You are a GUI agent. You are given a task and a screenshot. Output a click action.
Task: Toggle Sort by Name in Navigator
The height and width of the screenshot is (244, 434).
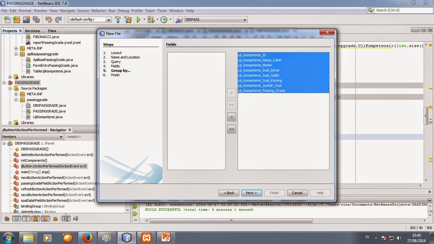click(66, 219)
